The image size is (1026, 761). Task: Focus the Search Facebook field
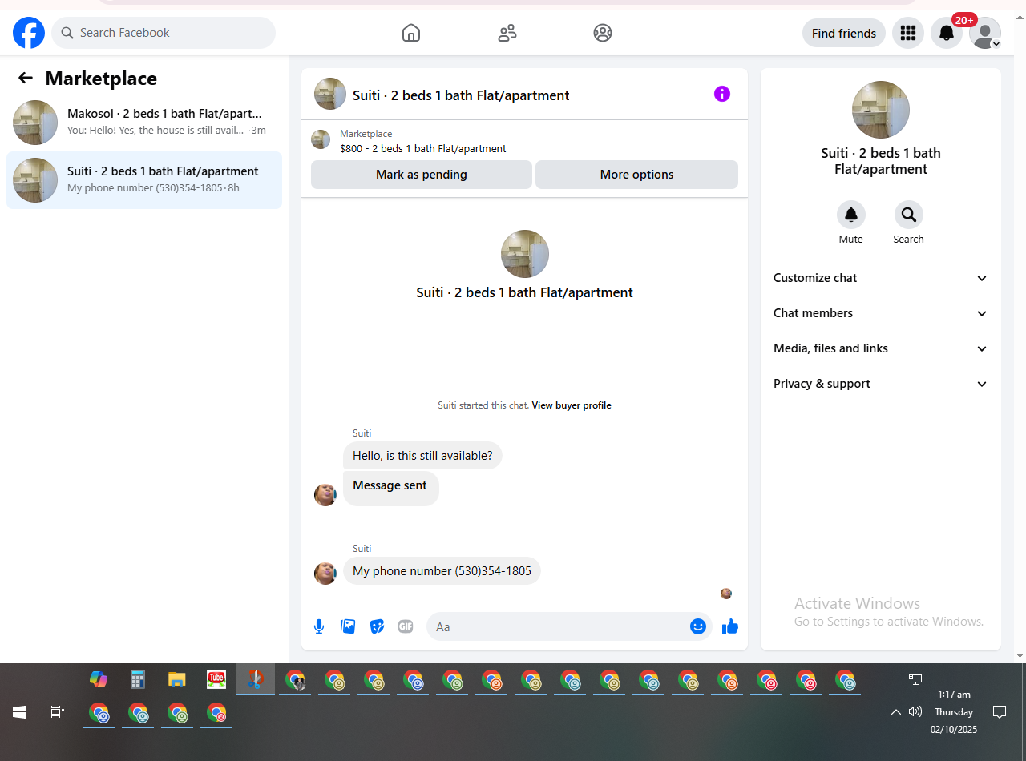(x=164, y=33)
